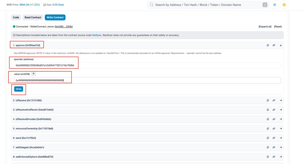Open the BNB chain cube icon menu
The height and width of the screenshot is (164, 303).
(x=284, y=5)
